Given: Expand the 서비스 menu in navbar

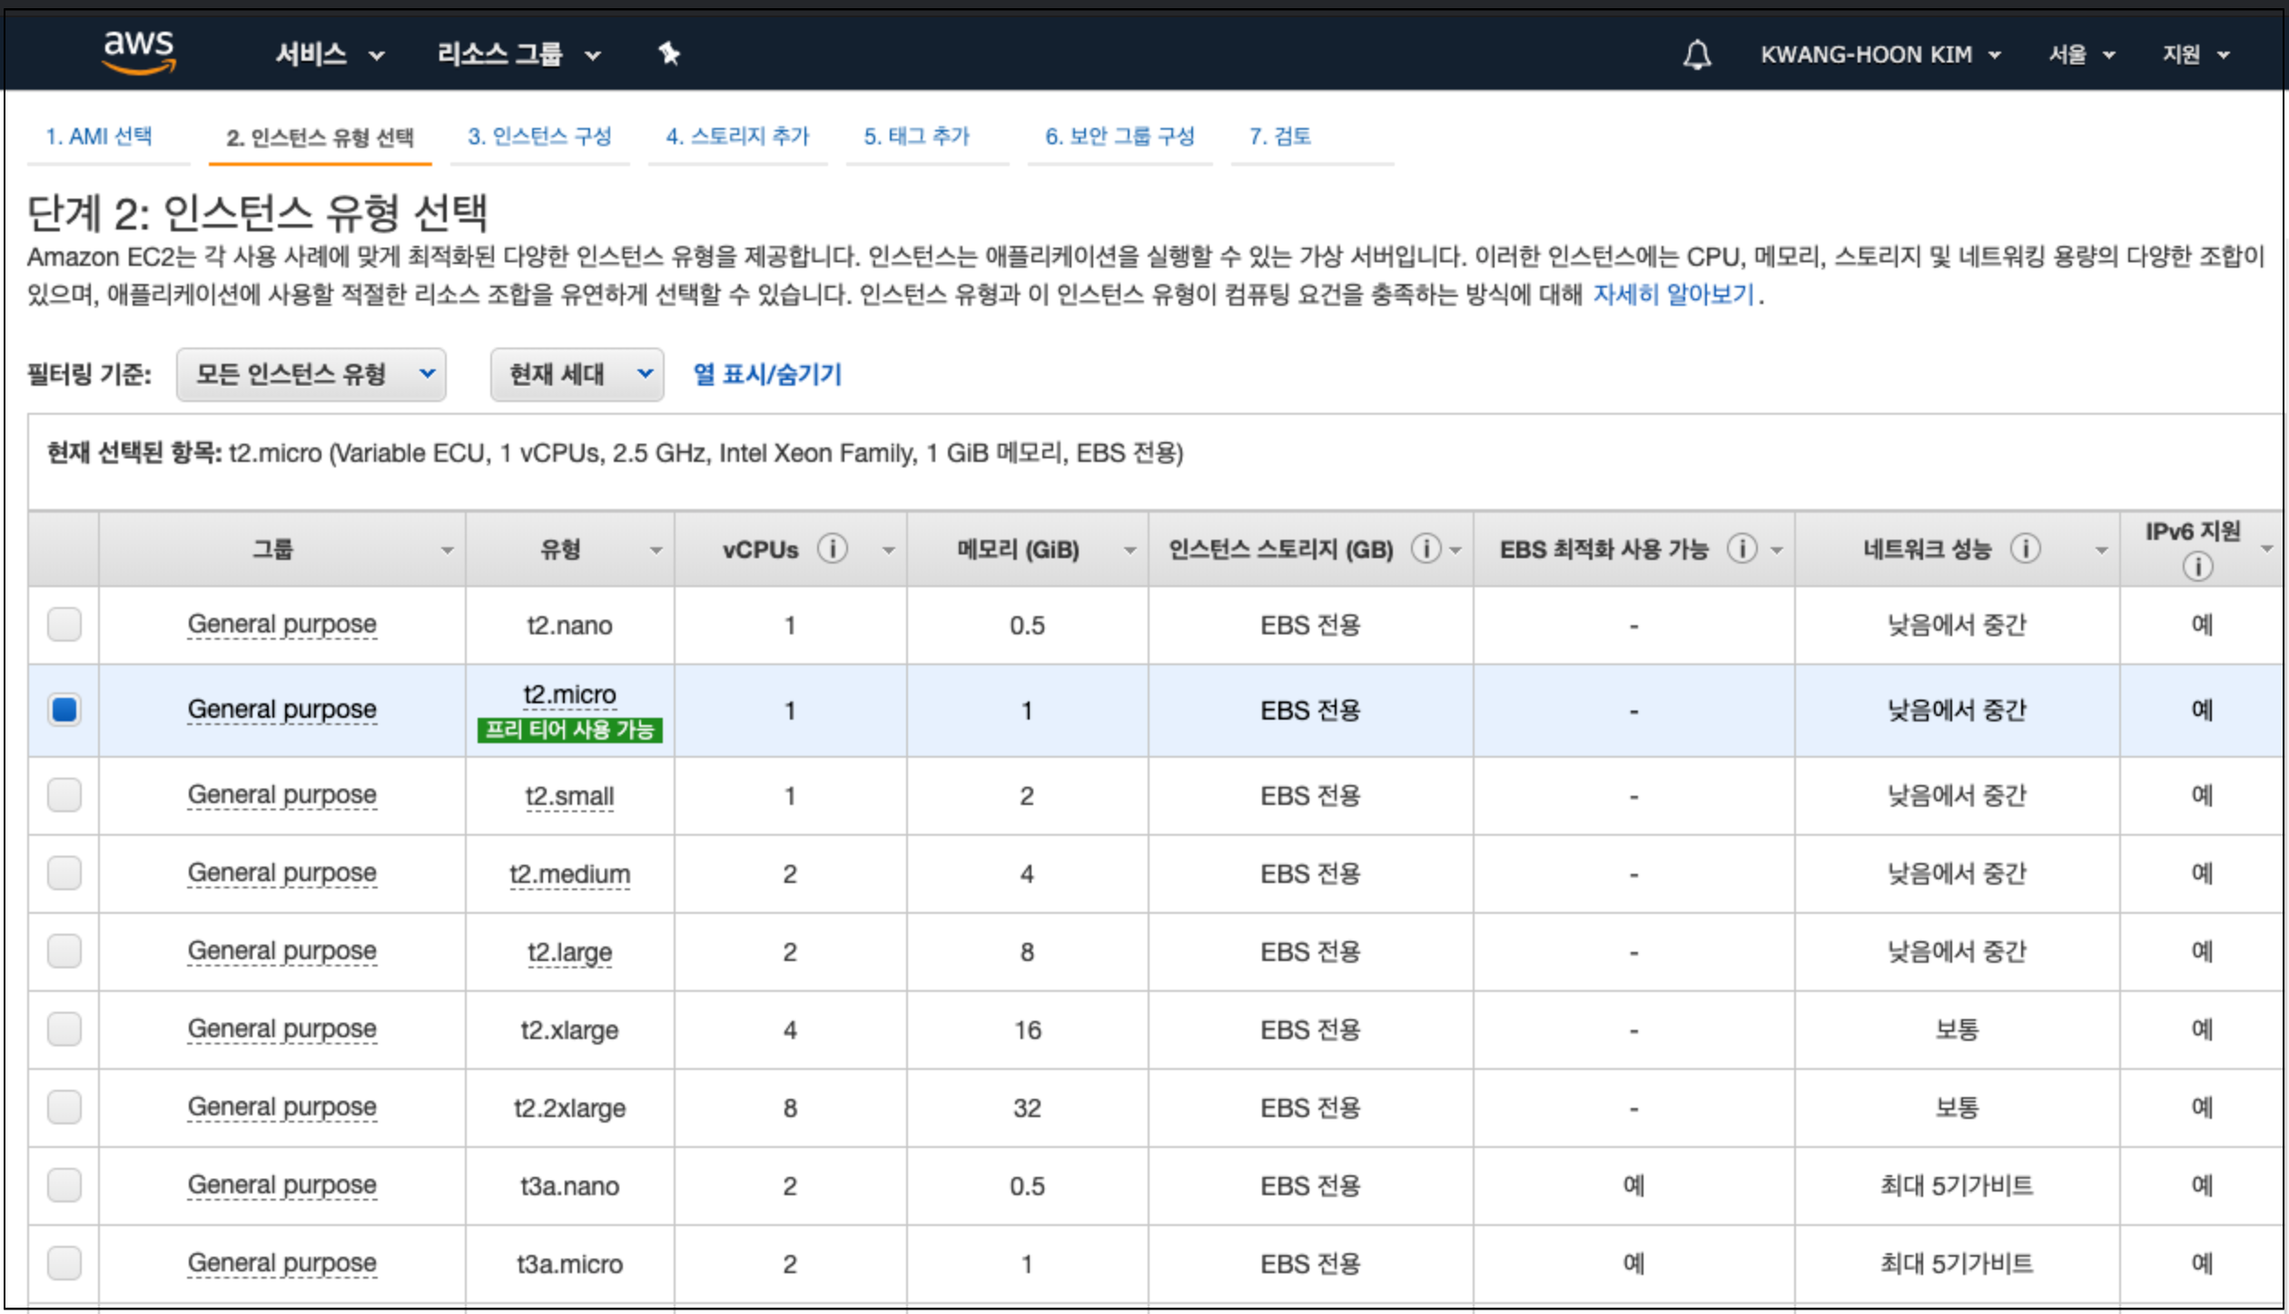Looking at the screenshot, I should [329, 54].
